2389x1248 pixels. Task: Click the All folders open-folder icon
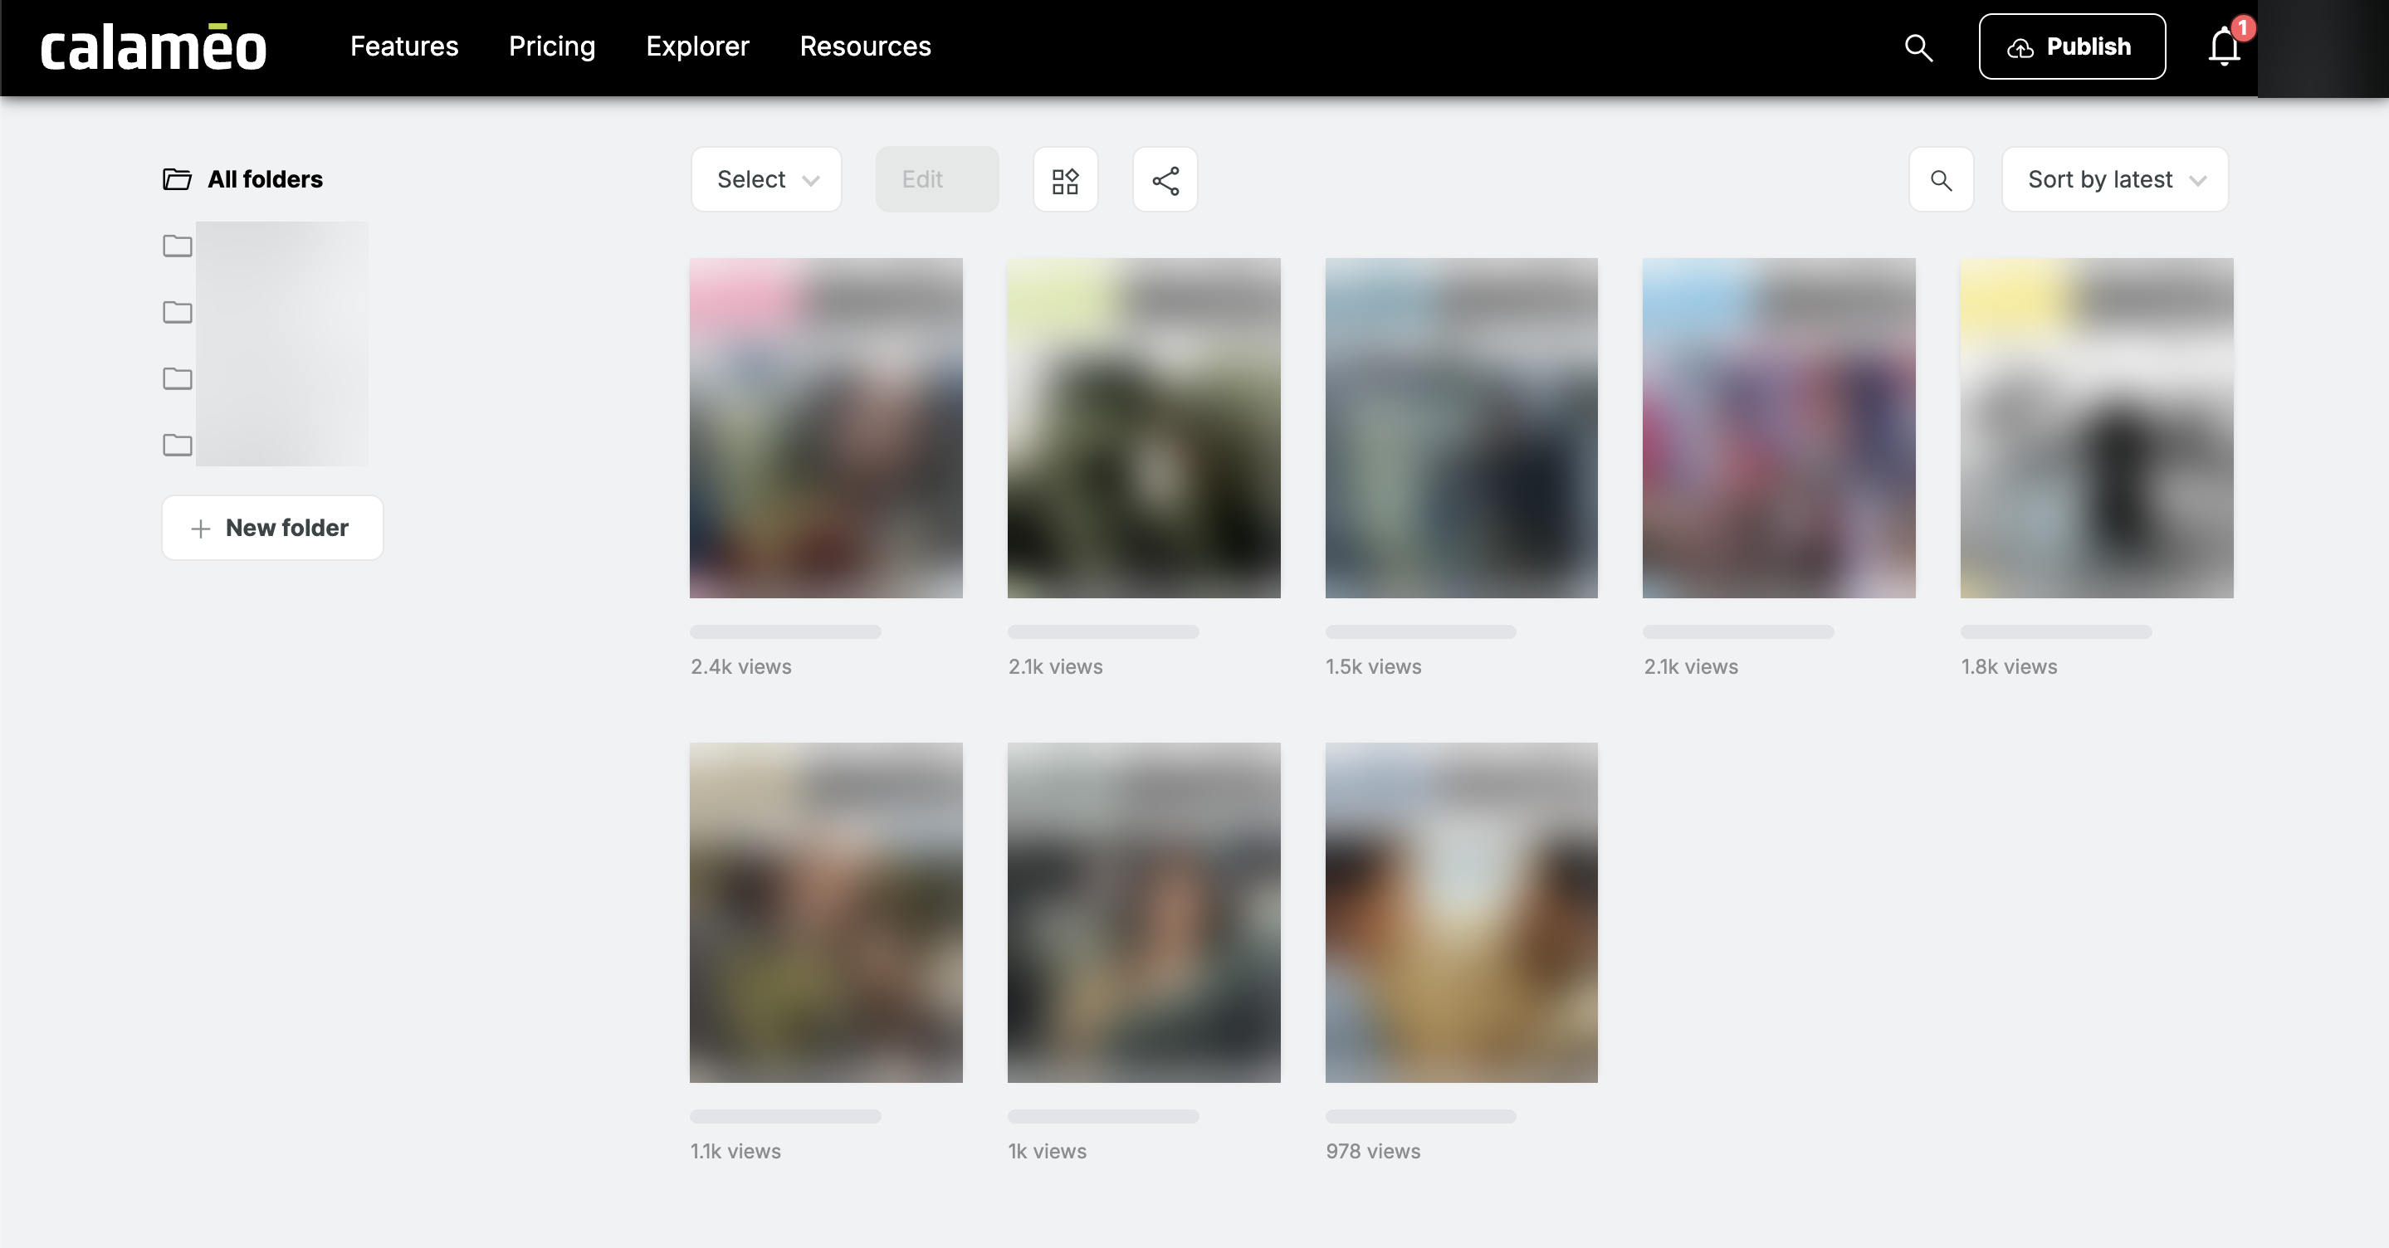point(177,179)
